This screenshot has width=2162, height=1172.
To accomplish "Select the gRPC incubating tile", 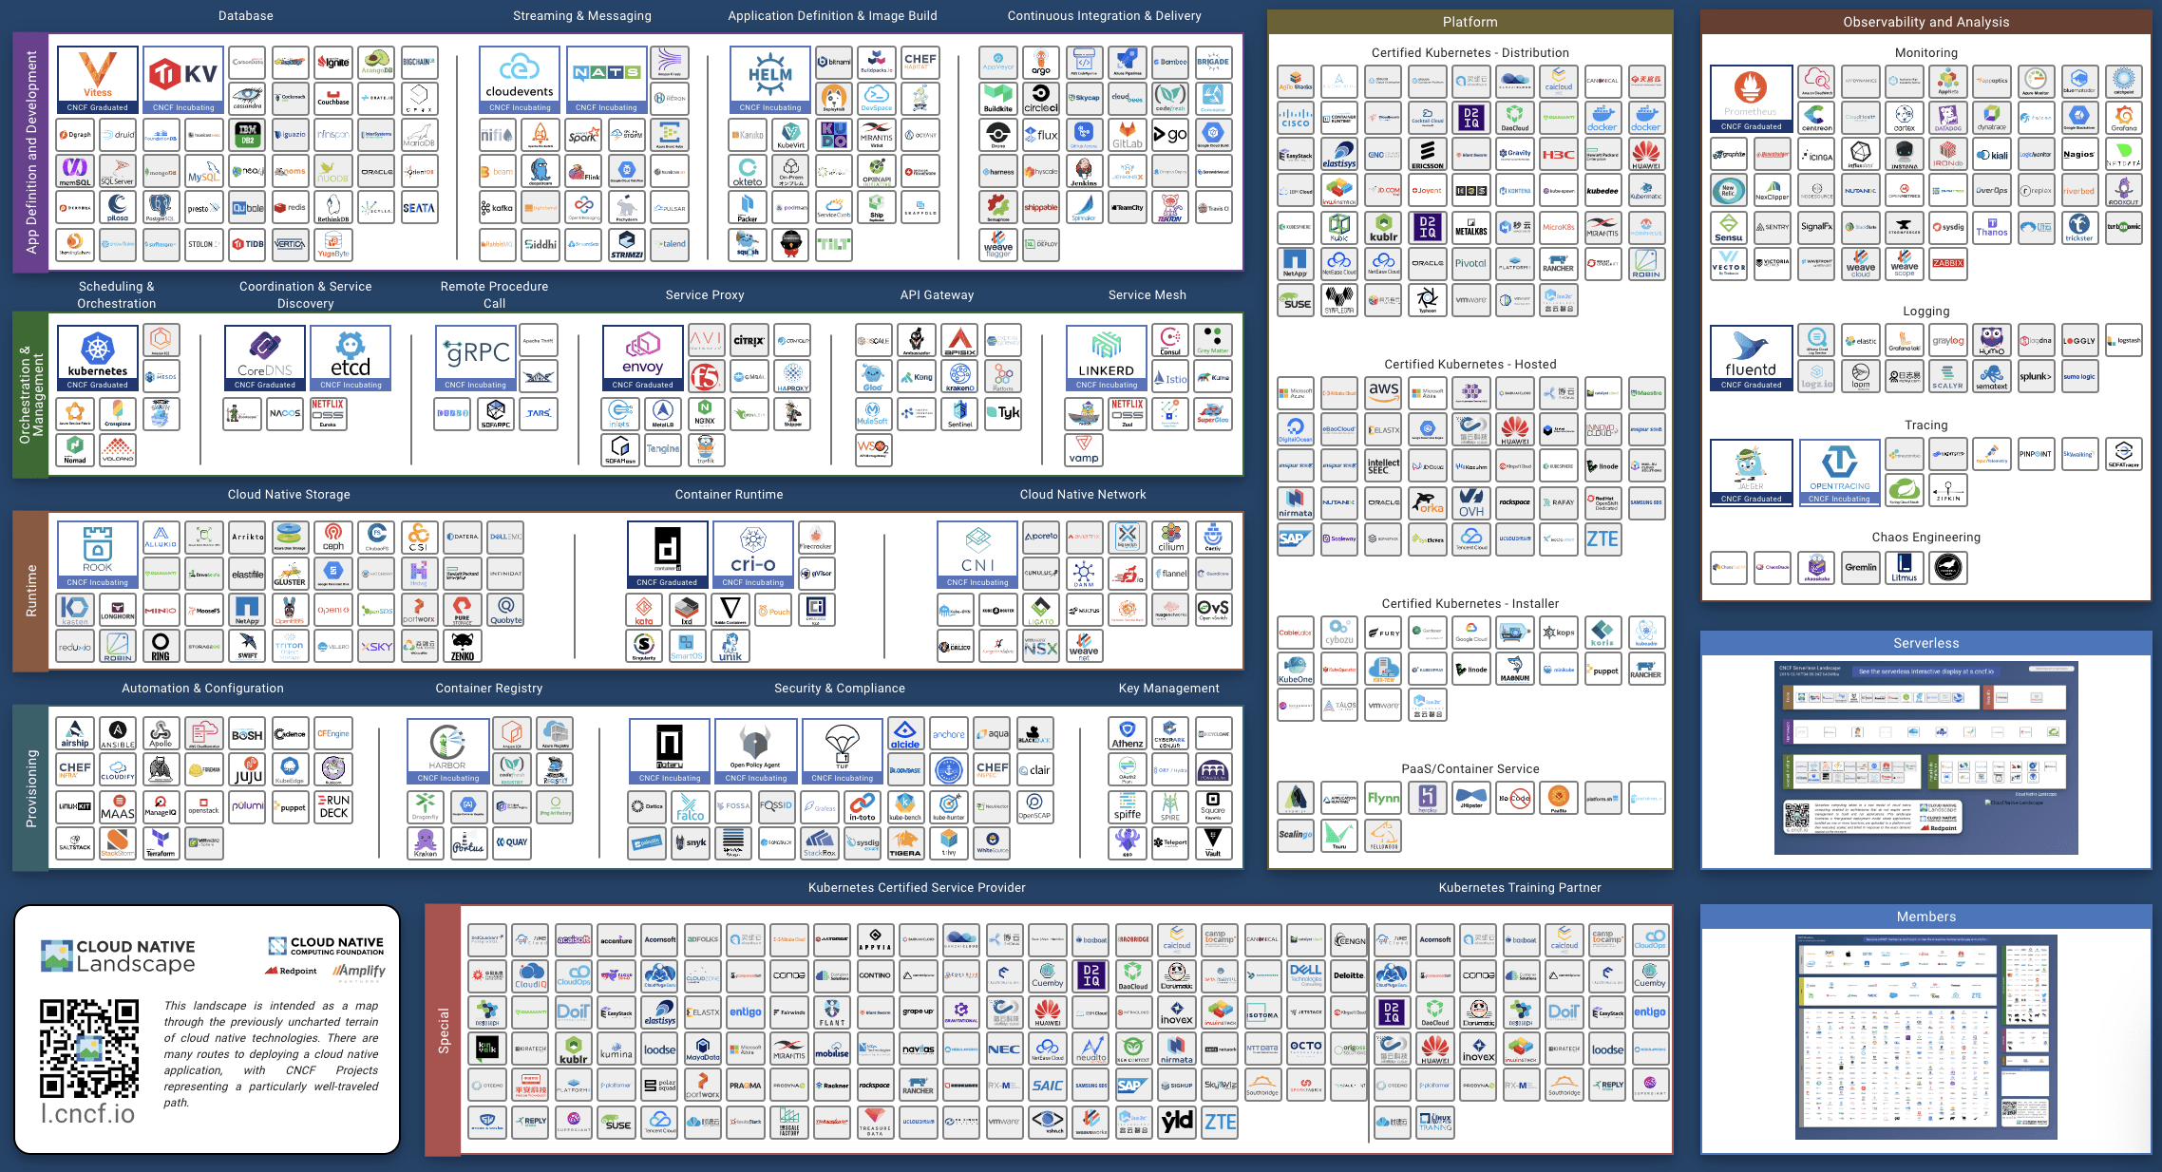I will point(475,358).
